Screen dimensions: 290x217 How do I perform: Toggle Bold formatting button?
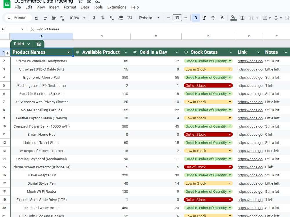coord(195,18)
